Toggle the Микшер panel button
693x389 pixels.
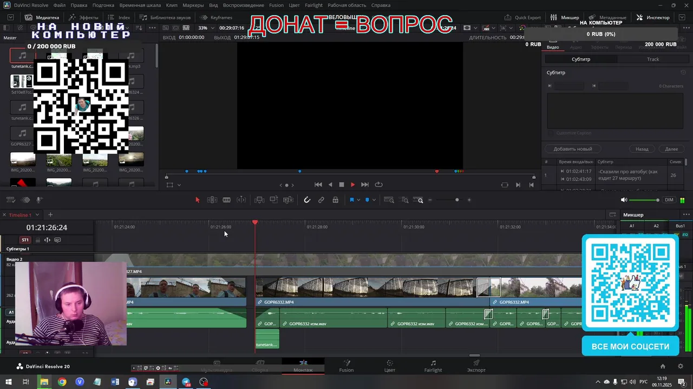[565, 17]
